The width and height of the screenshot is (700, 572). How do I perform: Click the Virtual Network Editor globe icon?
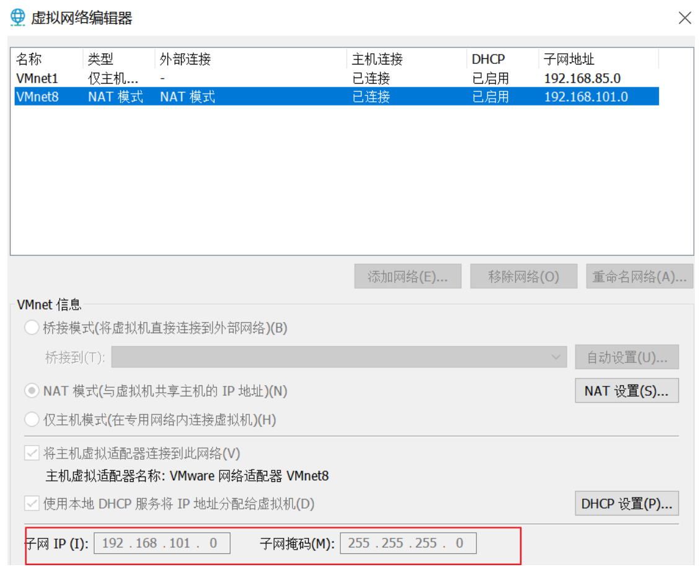tap(18, 17)
